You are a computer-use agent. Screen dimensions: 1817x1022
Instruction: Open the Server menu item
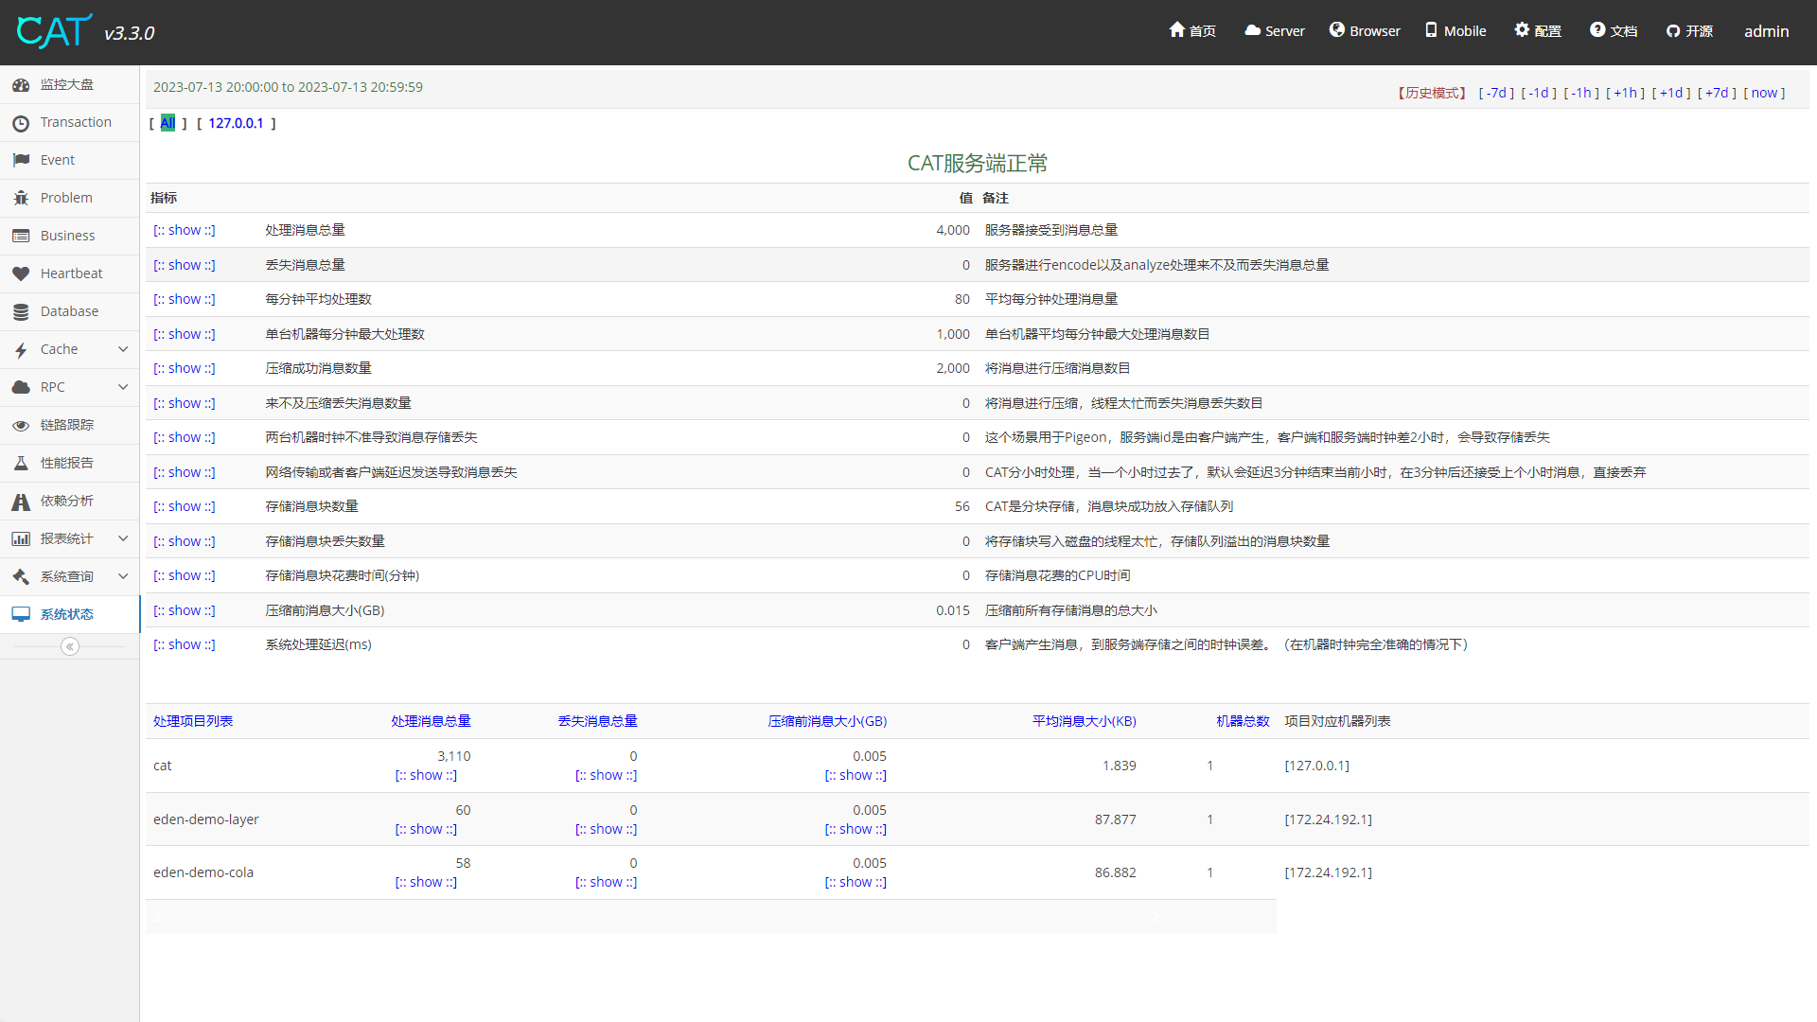(1274, 30)
